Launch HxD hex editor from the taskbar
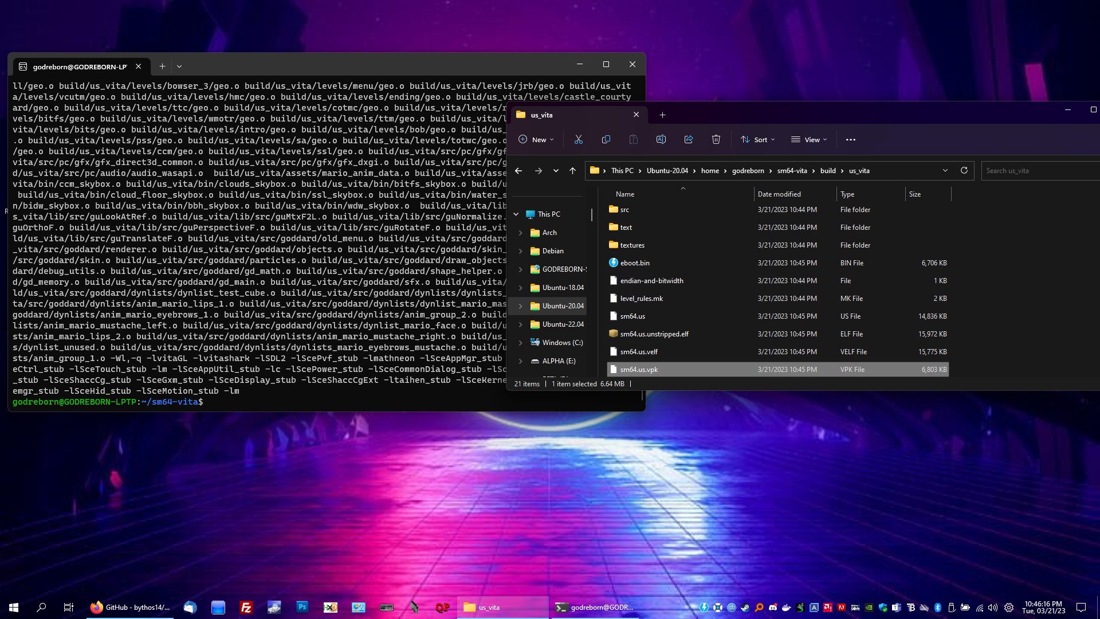 pos(331,608)
